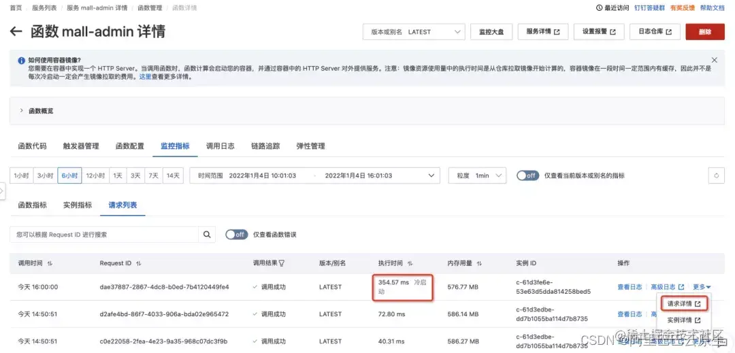Click the search magnifier icon
Image resolution: width=735 pixels, height=353 pixels.
coord(207,235)
